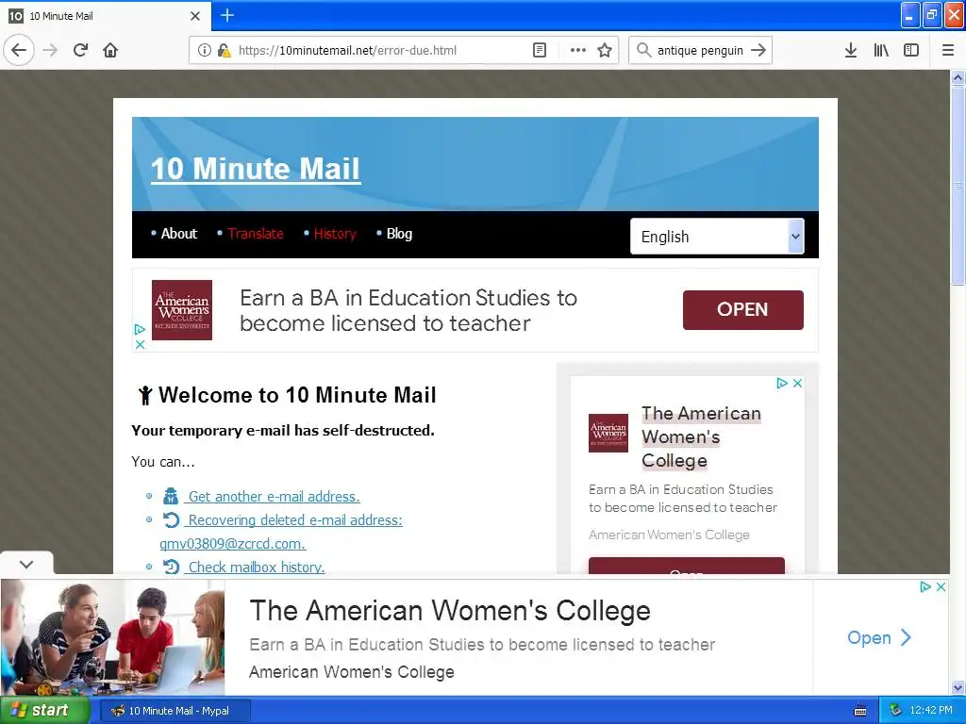
Task: Submit search with the arrow button
Action: coord(759,50)
